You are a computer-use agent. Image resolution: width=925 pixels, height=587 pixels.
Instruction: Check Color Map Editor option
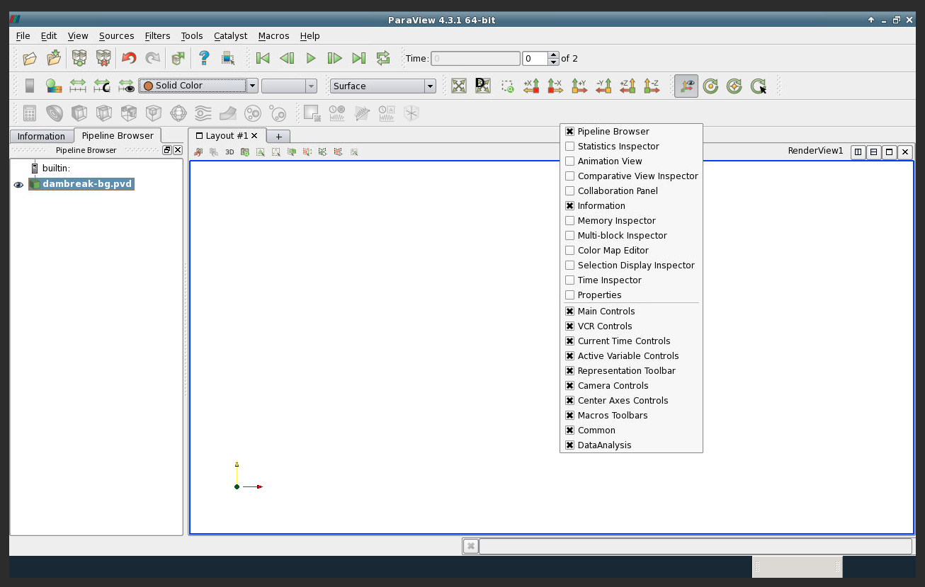tap(569, 251)
